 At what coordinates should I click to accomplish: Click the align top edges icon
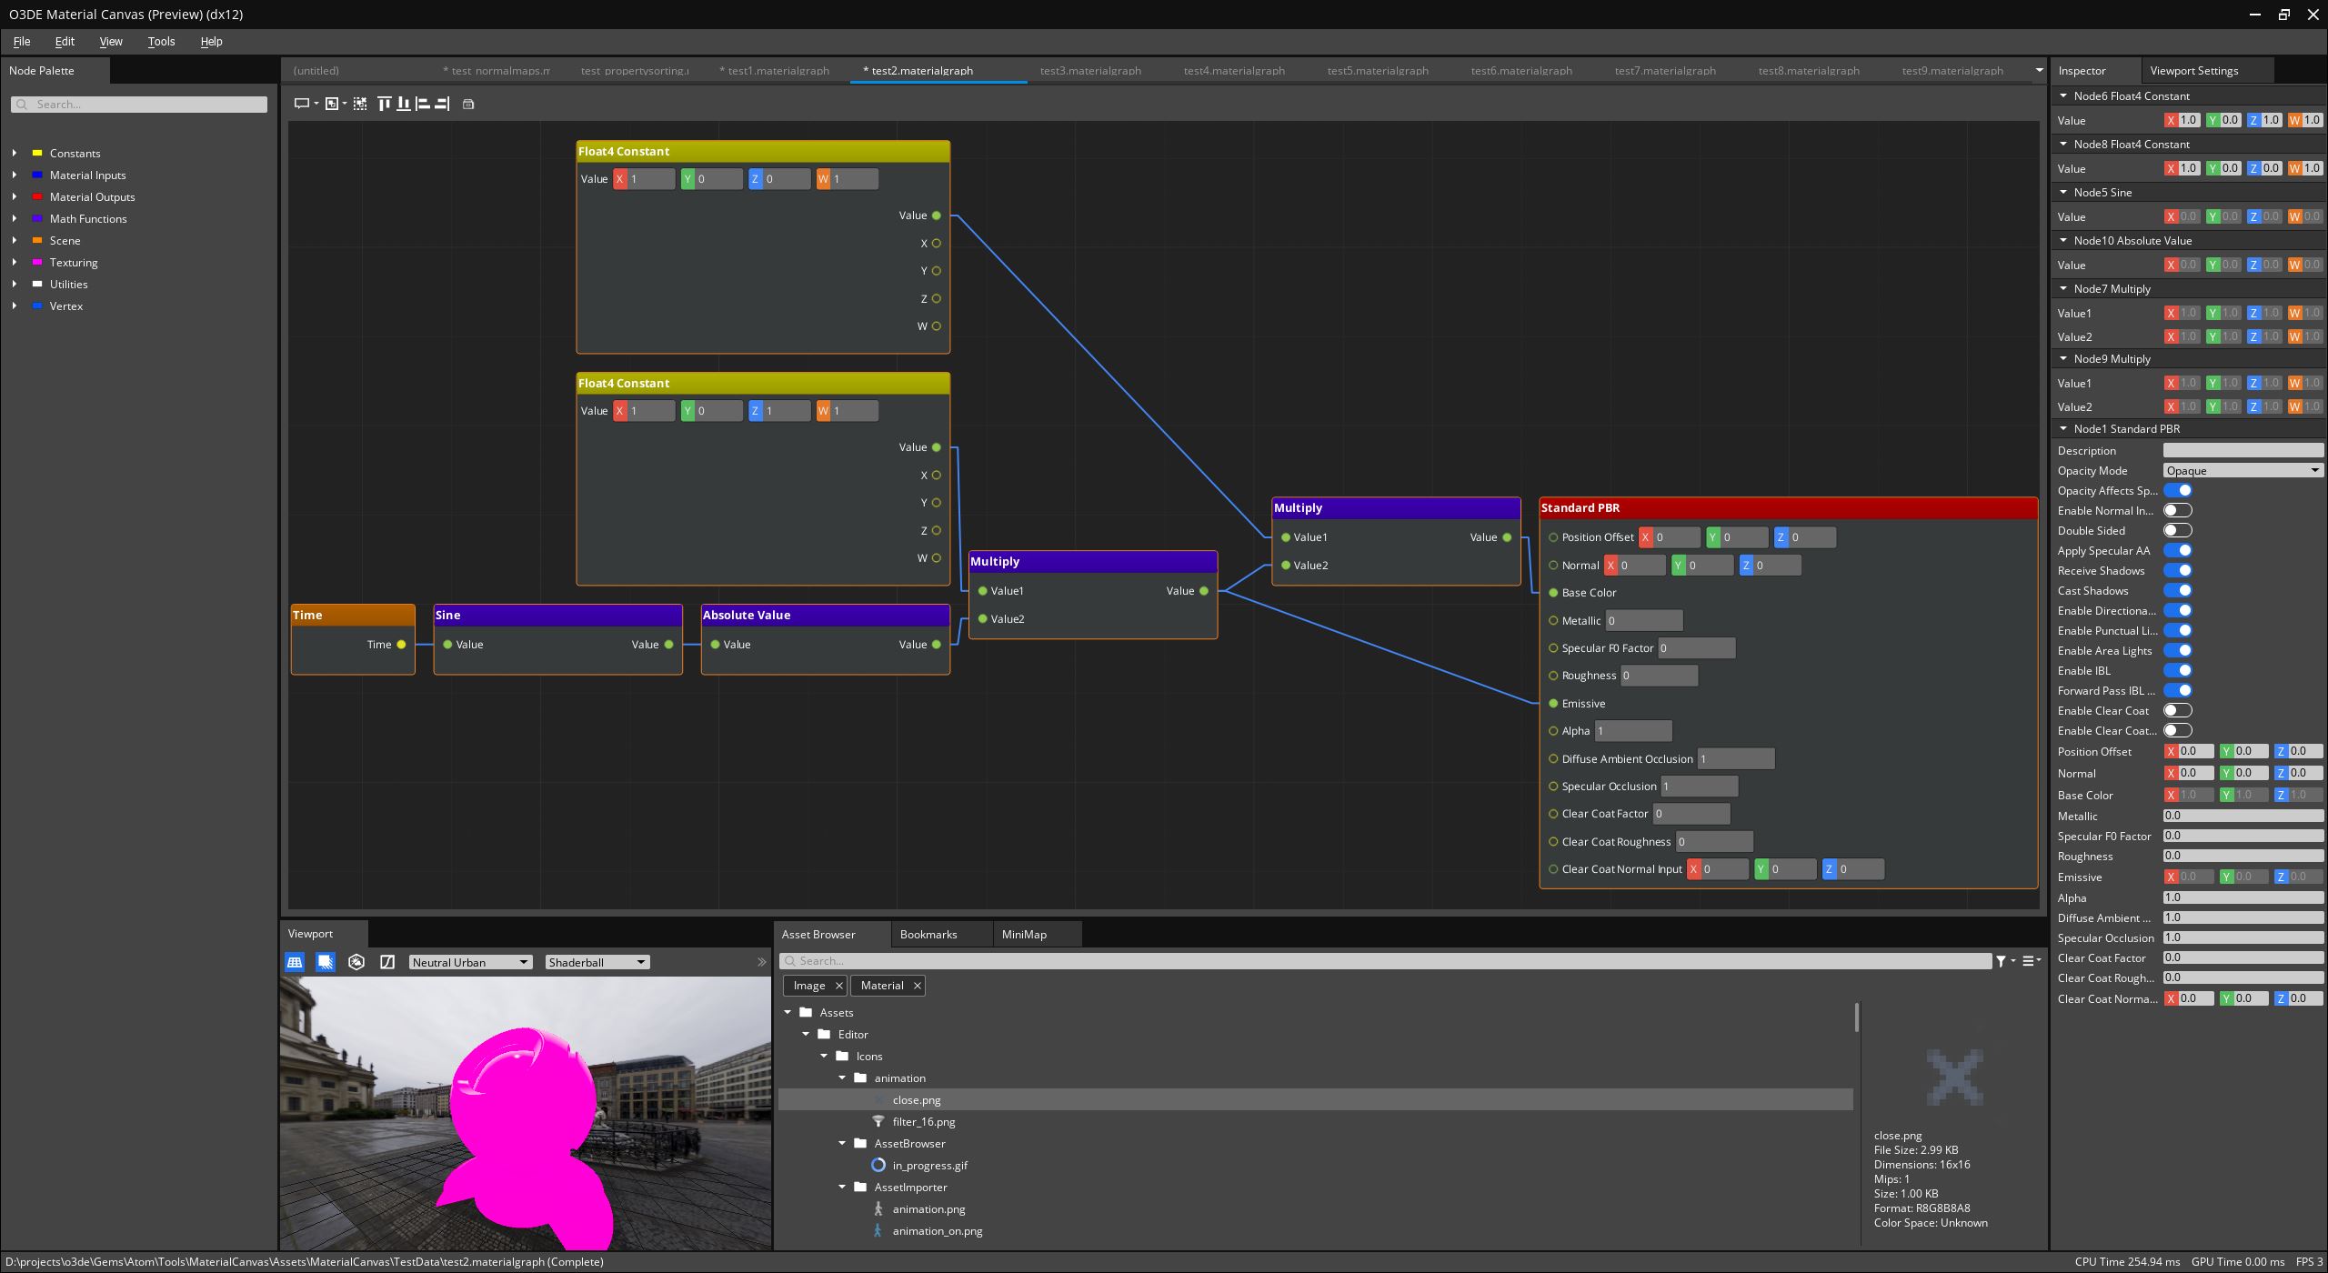(384, 104)
